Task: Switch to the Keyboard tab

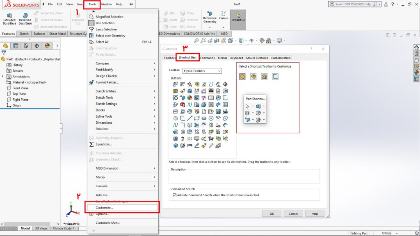Action: (237, 58)
